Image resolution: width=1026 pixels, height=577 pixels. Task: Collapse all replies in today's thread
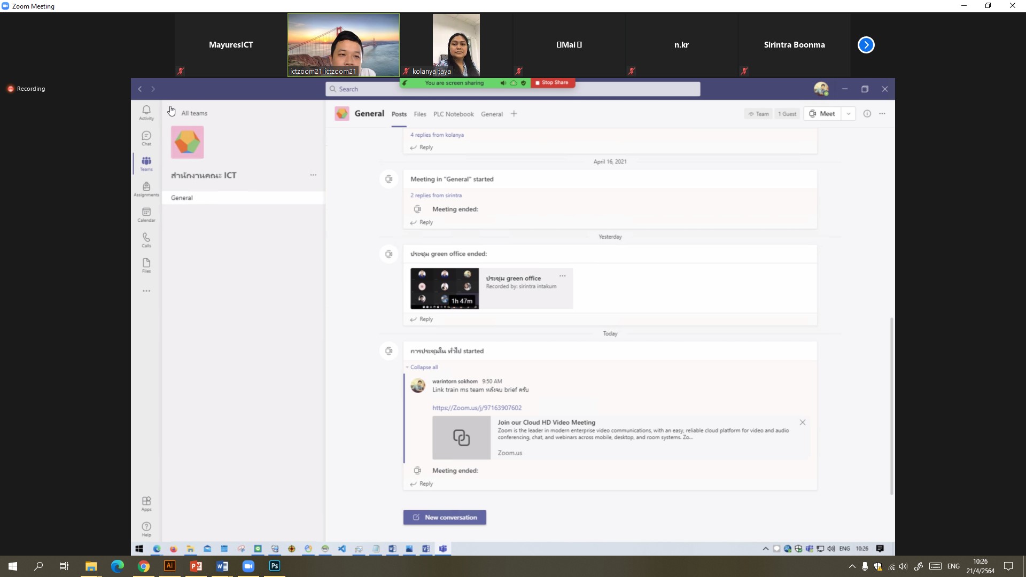tap(423, 368)
